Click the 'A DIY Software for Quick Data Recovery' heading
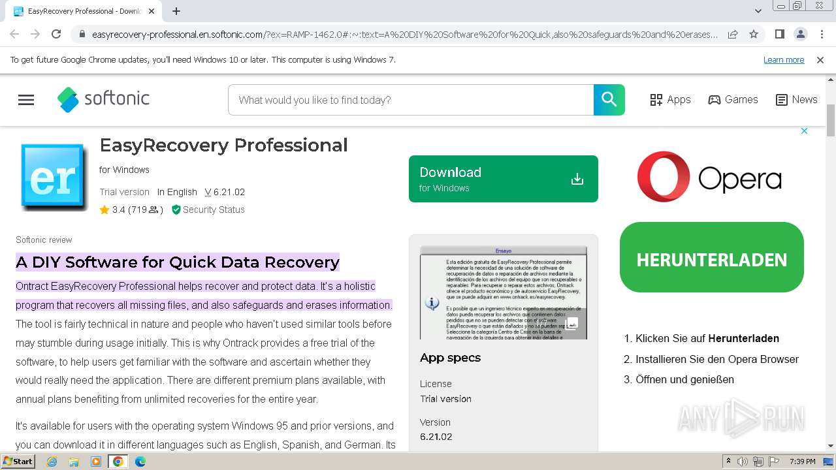 click(x=178, y=262)
